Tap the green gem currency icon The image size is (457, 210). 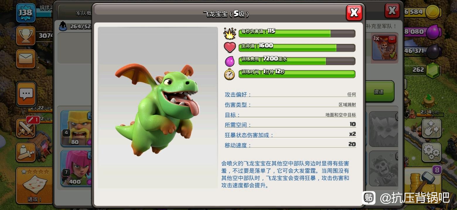click(x=433, y=70)
